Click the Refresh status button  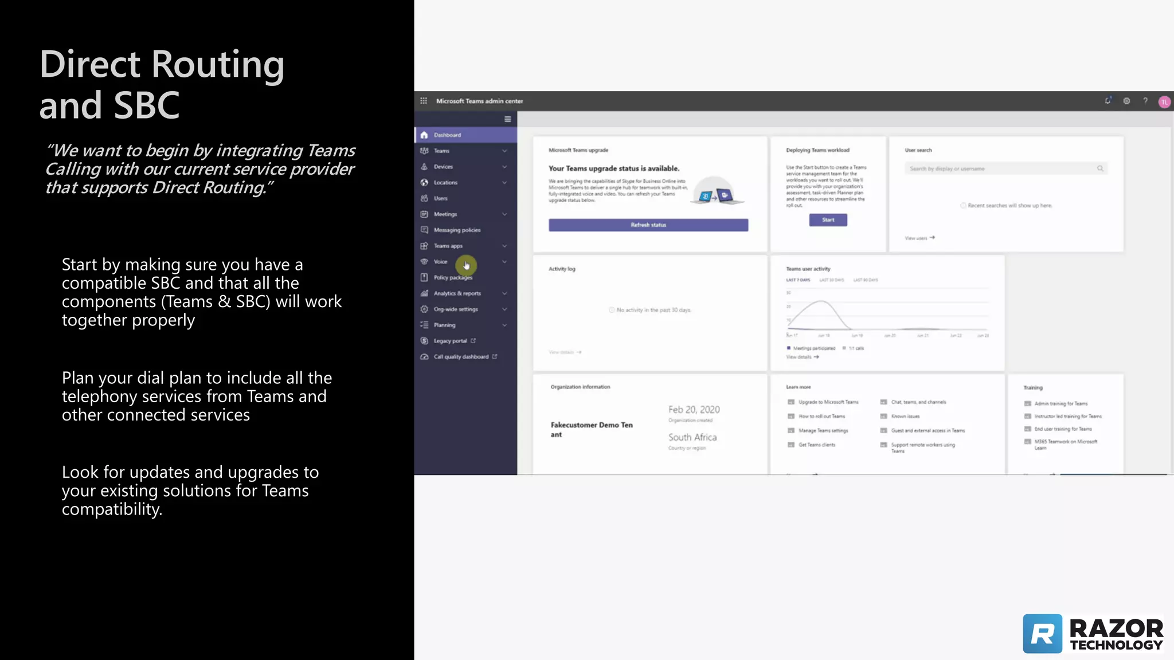[x=648, y=225]
